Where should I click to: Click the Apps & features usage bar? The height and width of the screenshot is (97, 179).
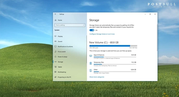pyautogui.click(x=115, y=57)
